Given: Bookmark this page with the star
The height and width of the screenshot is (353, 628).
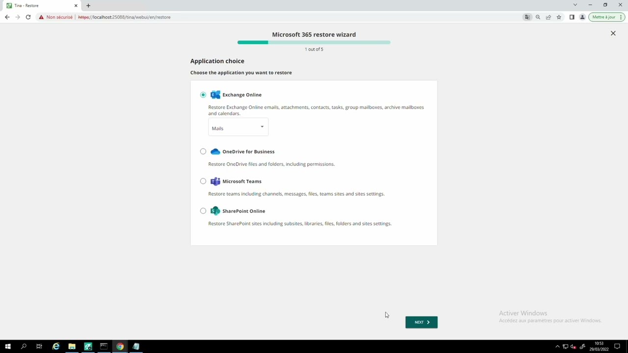Looking at the screenshot, I should point(559,17).
